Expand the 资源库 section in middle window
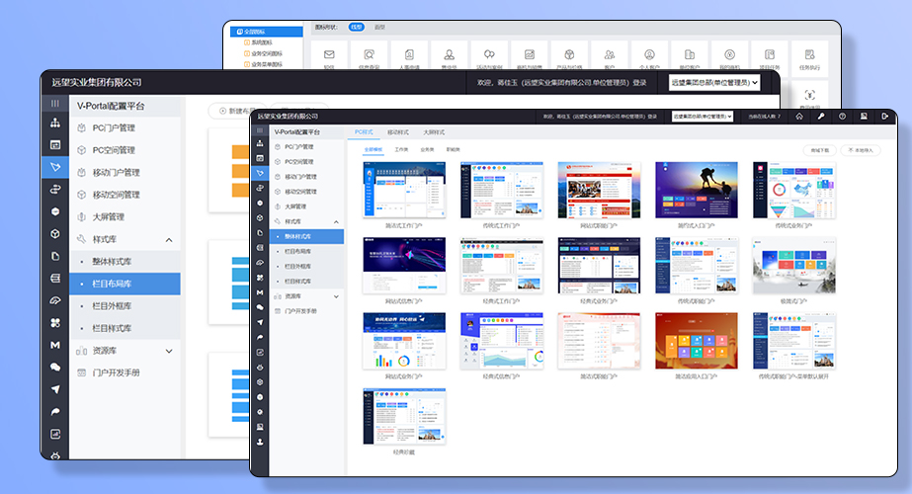Viewport: 912px width, 494px height. point(169,351)
